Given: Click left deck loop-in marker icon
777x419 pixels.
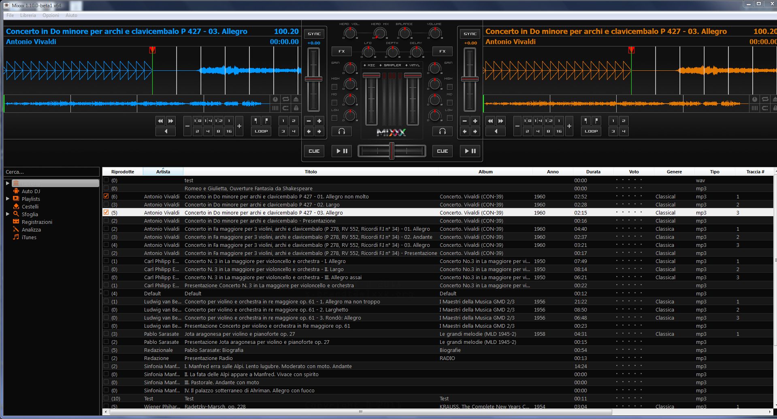Looking at the screenshot, I should click(256, 121).
